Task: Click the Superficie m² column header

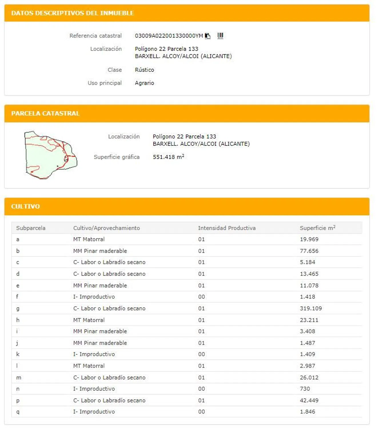Action: [317, 228]
